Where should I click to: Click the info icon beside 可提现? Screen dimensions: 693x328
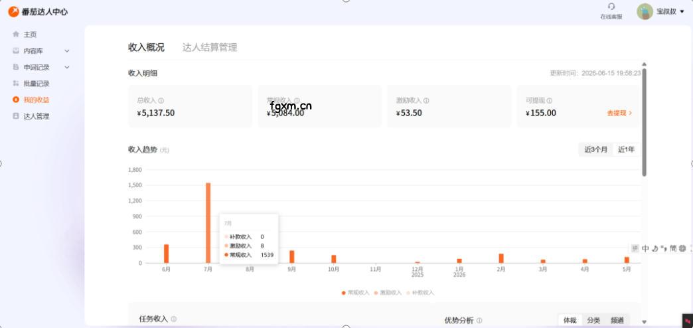(x=550, y=101)
